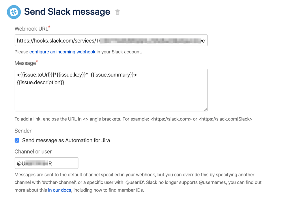
Task: Click the Send message as Automation label
Action: [x=66, y=141]
